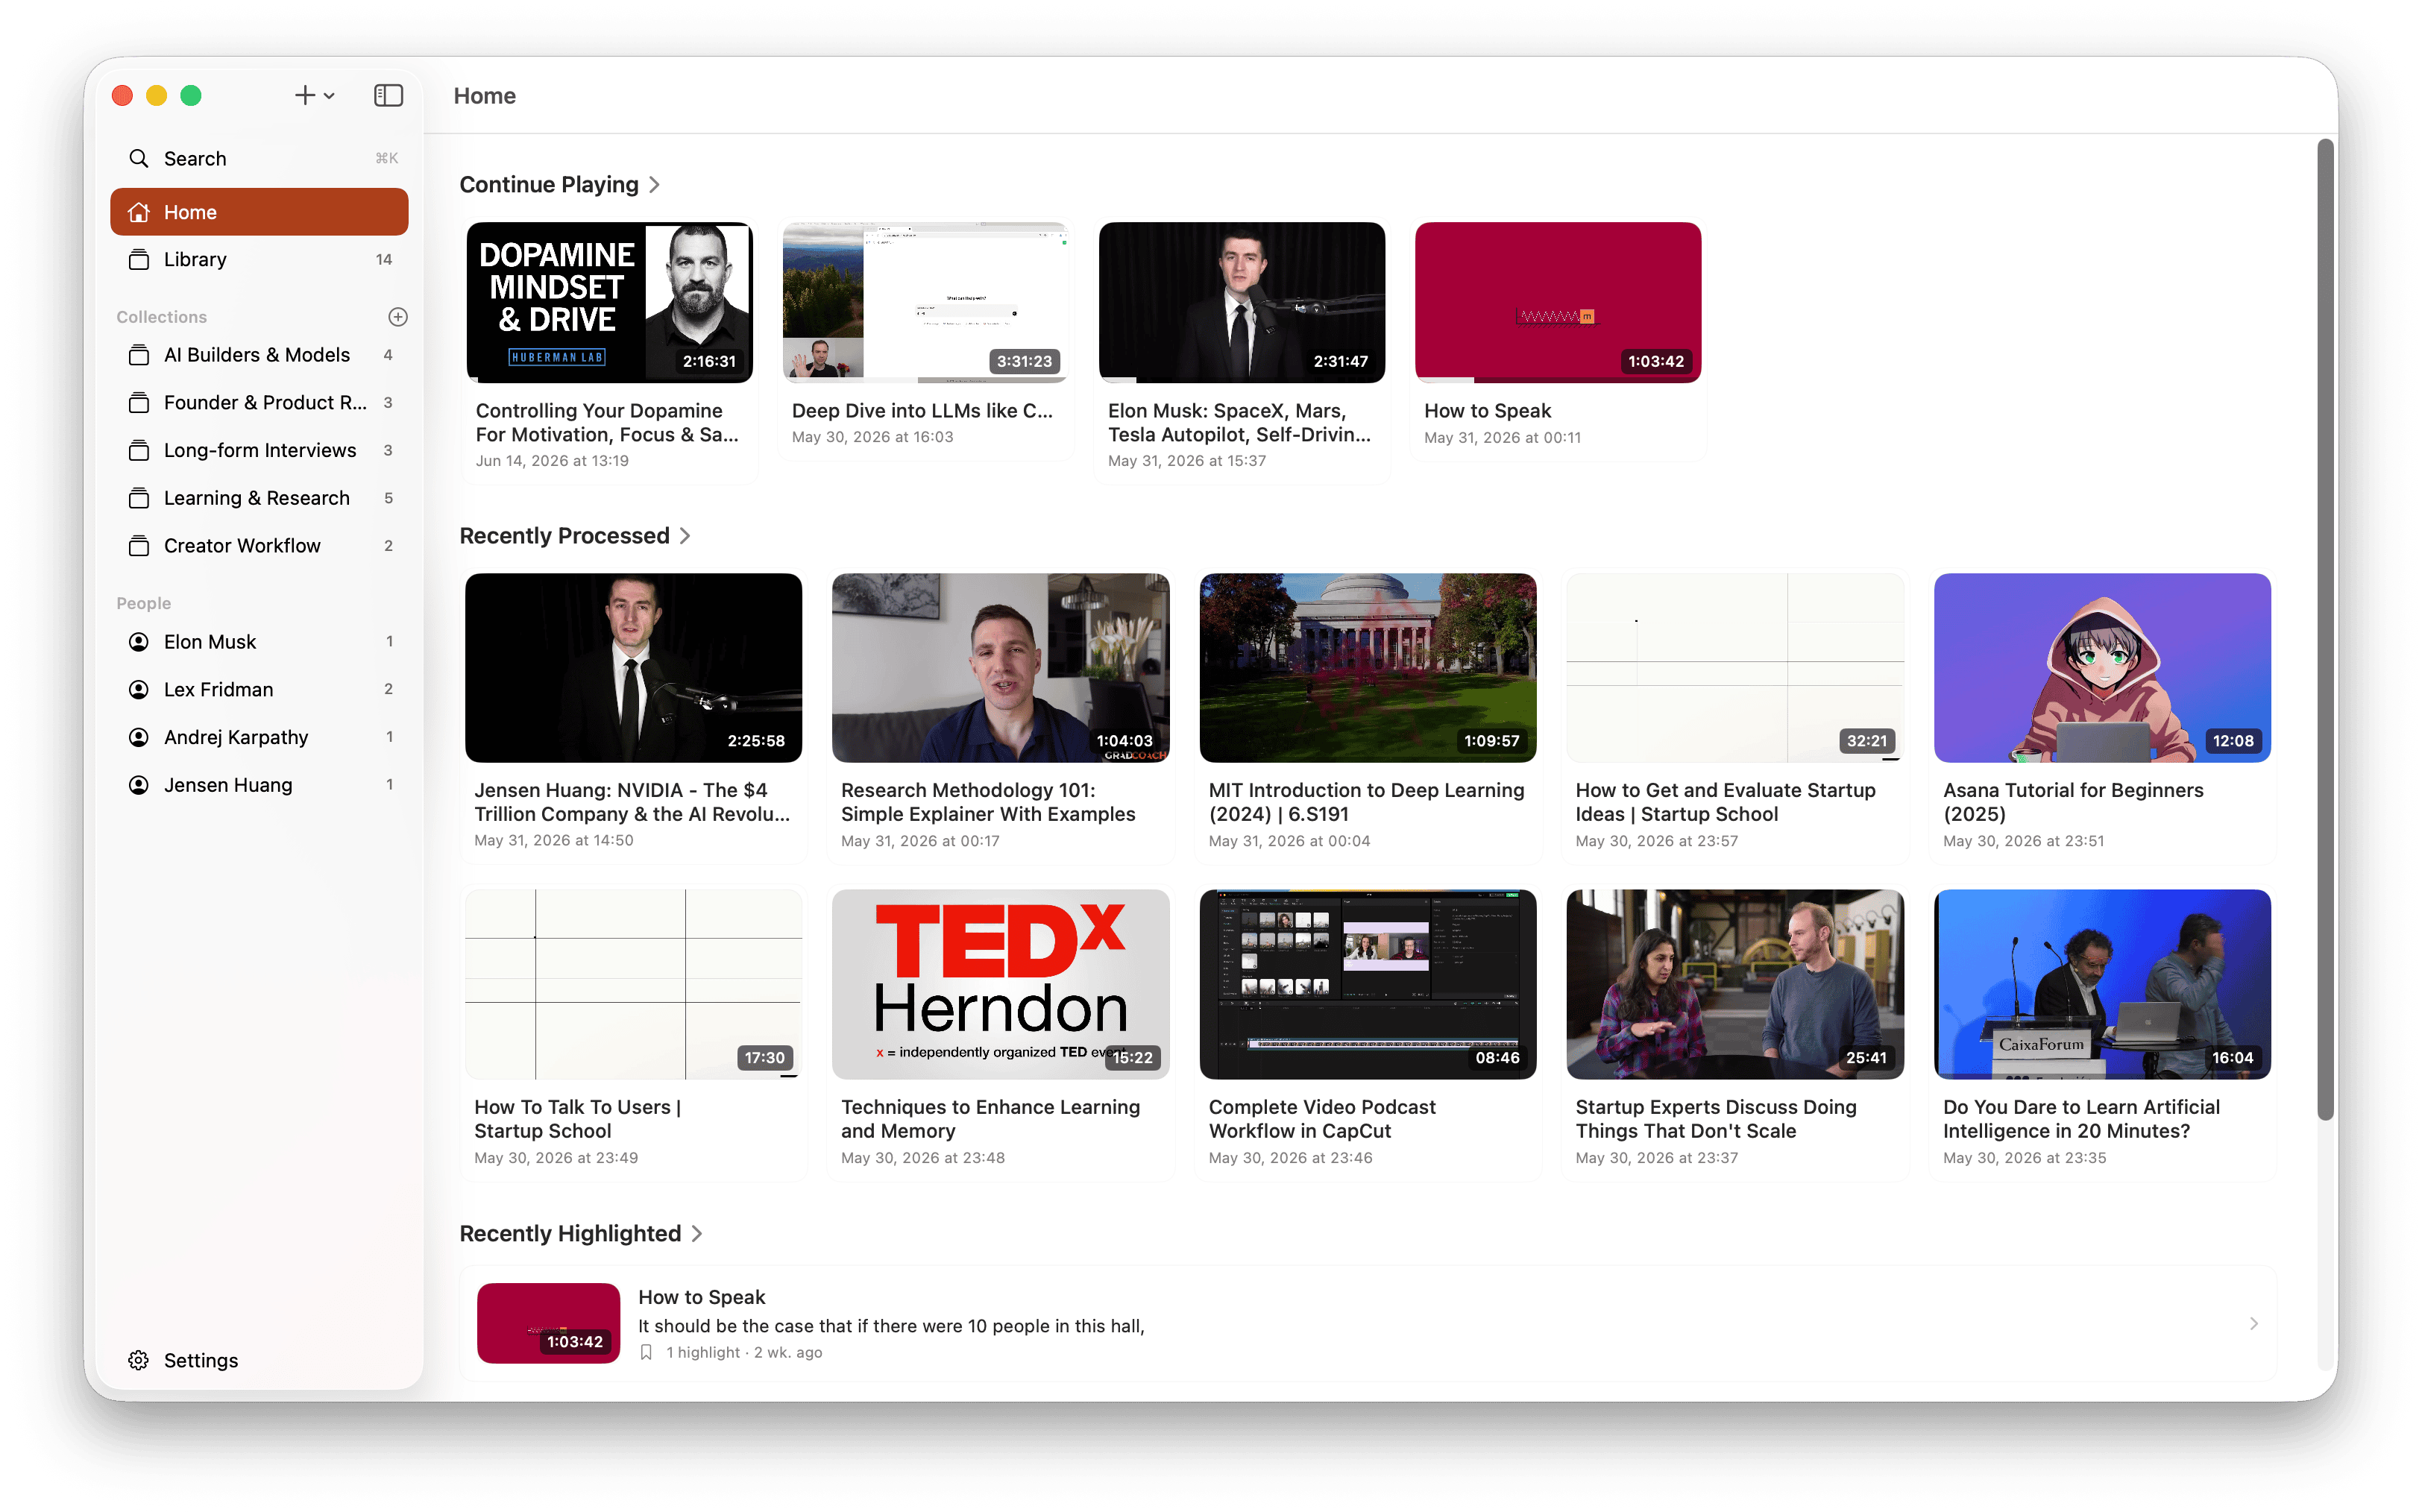Open the CaixaForum AI talk thumbnail
Image resolution: width=2422 pixels, height=1512 pixels.
coord(2102,985)
